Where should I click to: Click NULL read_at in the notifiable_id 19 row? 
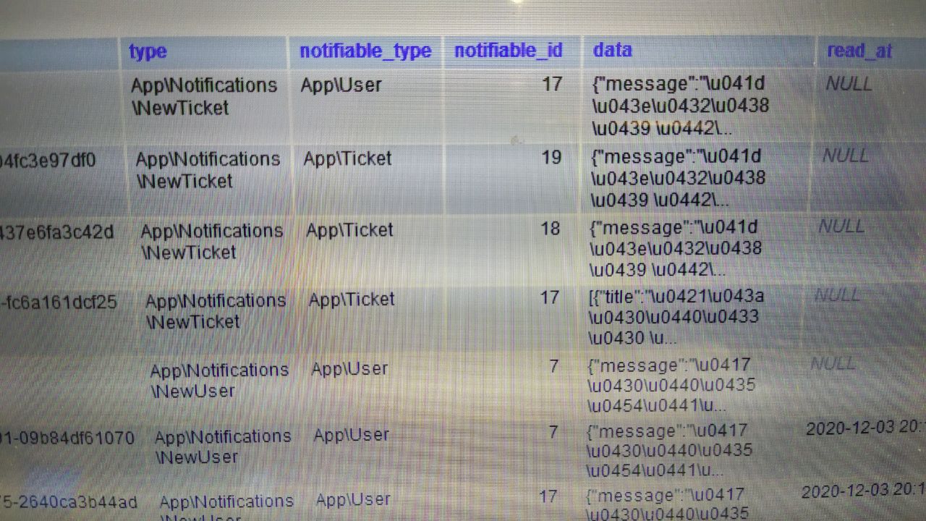tap(845, 155)
